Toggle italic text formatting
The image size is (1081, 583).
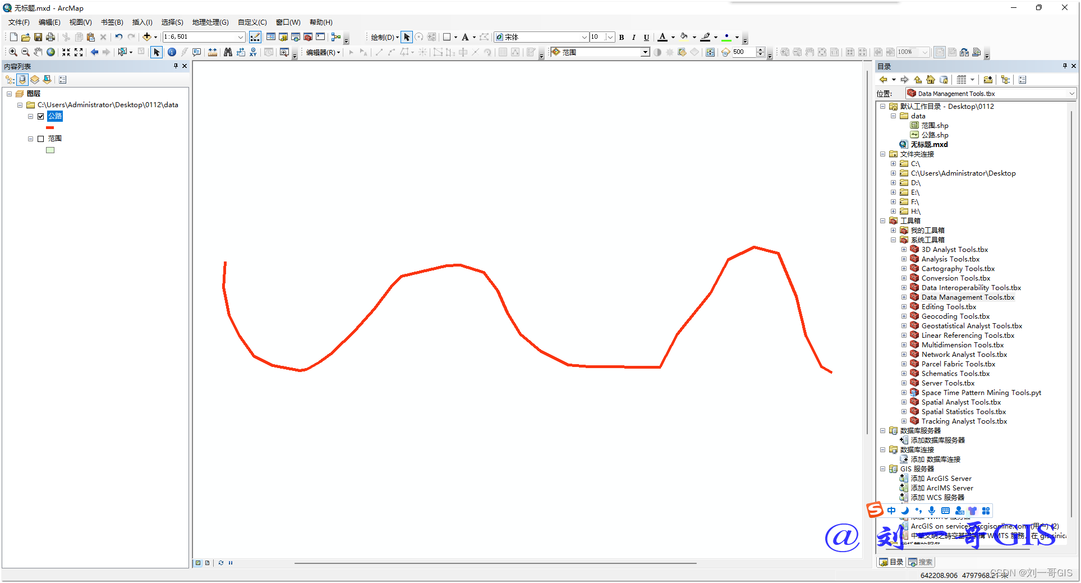634,37
